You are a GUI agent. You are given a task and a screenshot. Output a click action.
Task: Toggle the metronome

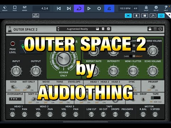[109, 9]
